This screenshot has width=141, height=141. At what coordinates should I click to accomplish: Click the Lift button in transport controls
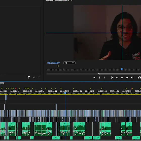[x=139, y=78]
